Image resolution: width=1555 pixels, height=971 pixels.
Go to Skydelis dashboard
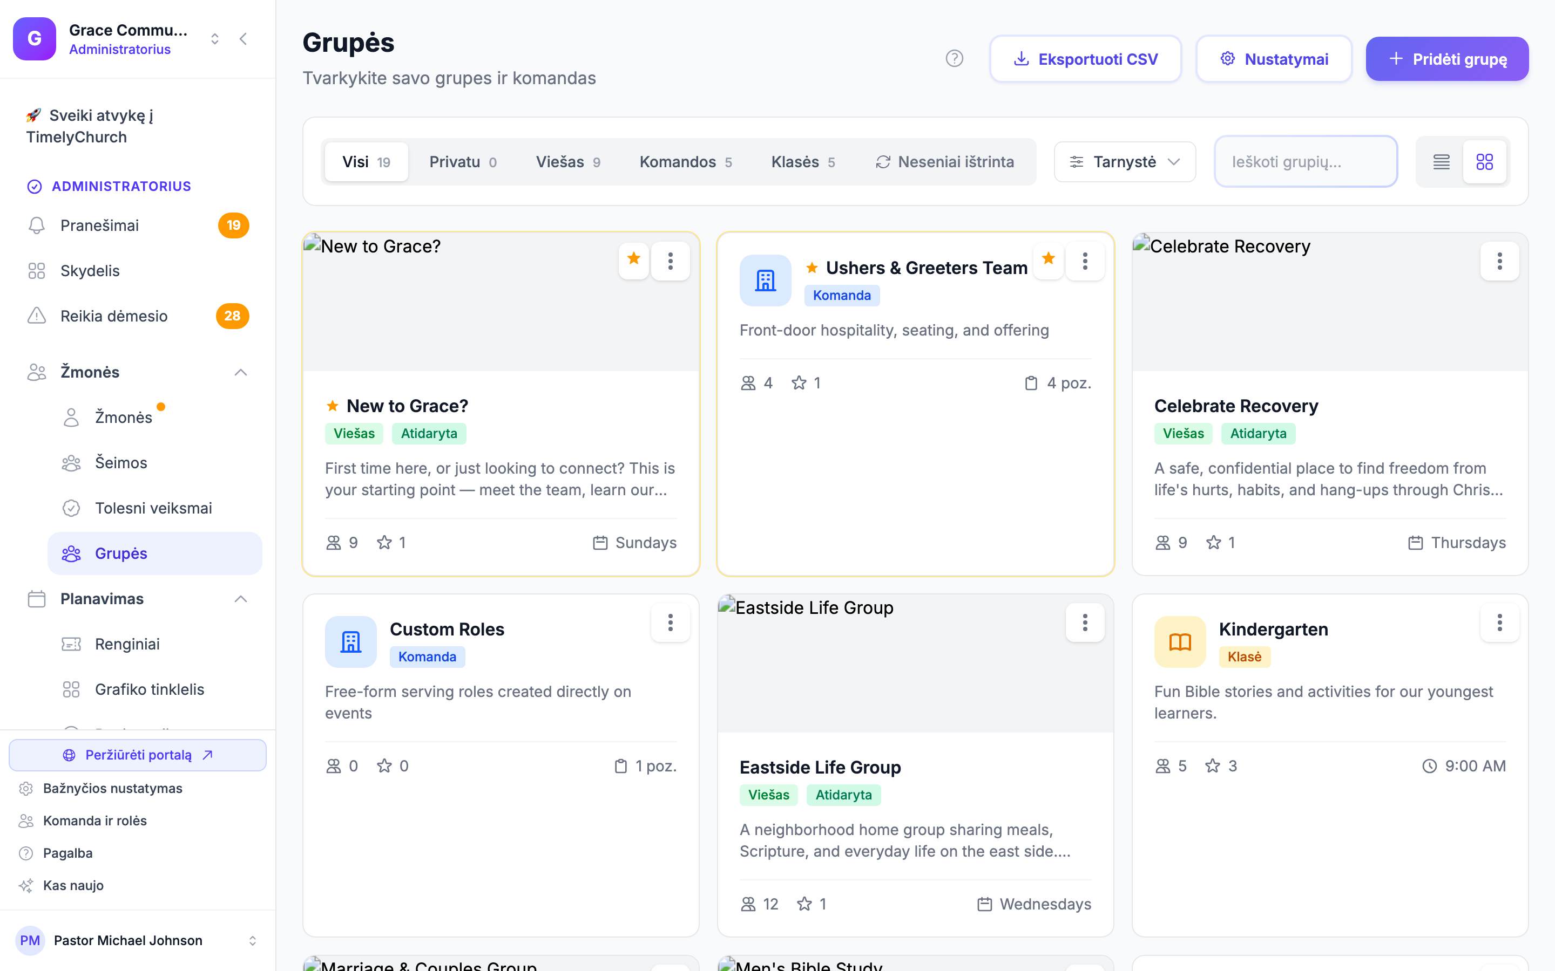(138, 271)
